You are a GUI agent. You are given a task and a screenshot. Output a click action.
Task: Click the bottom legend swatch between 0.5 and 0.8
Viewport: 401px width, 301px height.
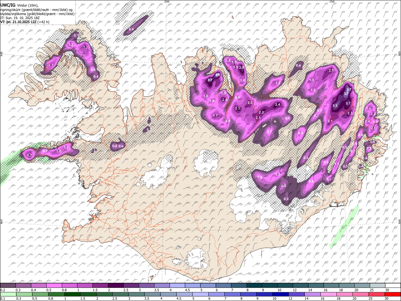tap(40, 294)
